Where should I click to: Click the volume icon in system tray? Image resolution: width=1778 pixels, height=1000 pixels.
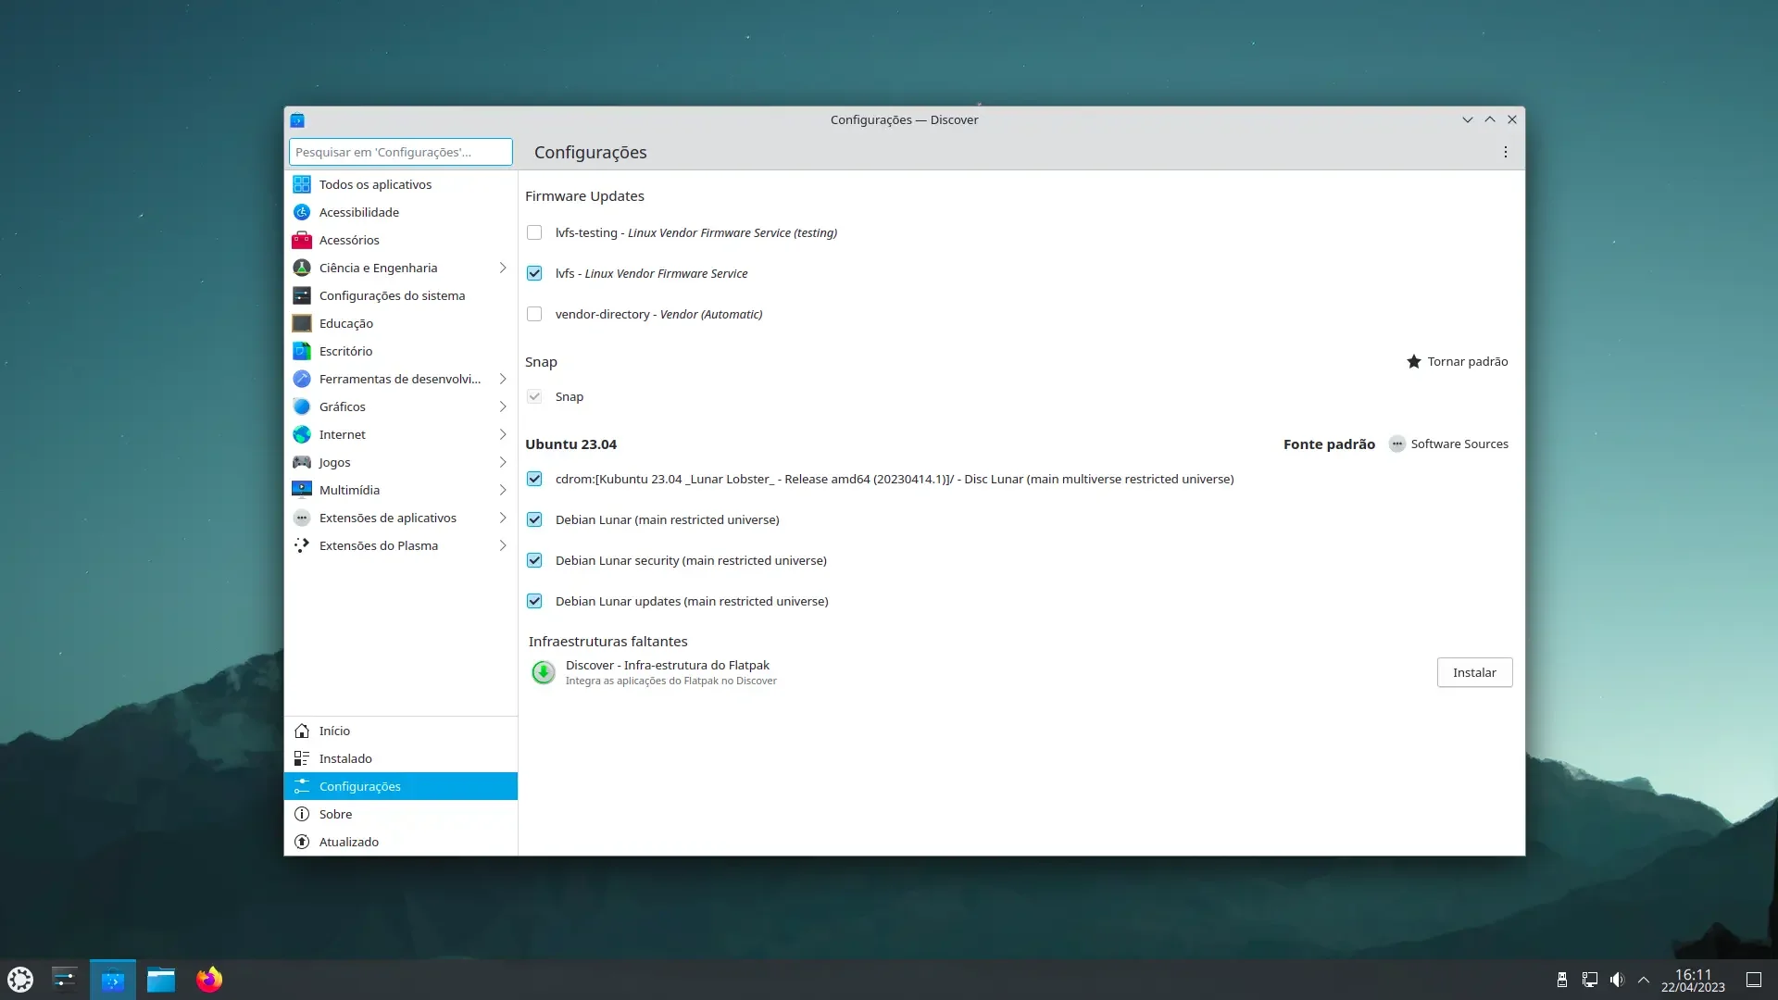coord(1617,980)
